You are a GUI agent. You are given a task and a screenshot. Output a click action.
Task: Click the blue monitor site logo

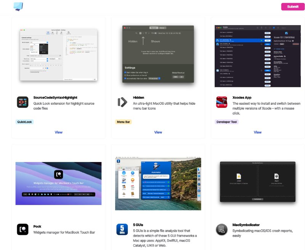18,6
